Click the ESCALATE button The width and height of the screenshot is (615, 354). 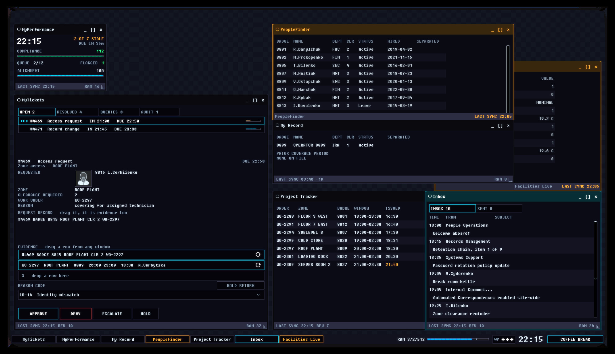point(112,314)
